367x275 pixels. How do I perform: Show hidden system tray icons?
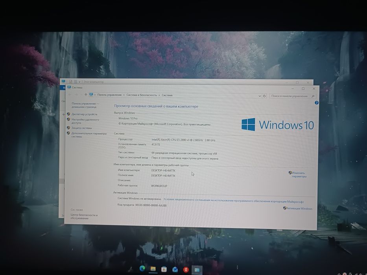click(x=339, y=274)
